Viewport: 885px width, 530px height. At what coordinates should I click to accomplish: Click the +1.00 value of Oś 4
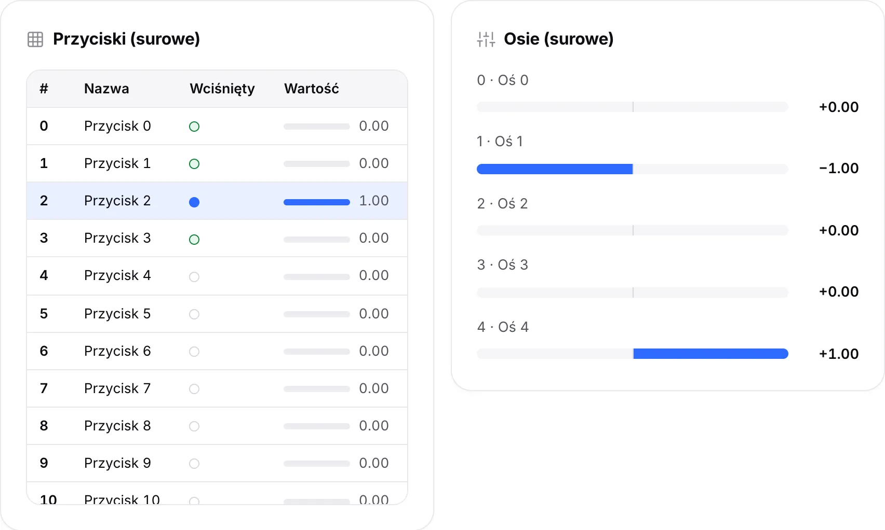(x=839, y=354)
